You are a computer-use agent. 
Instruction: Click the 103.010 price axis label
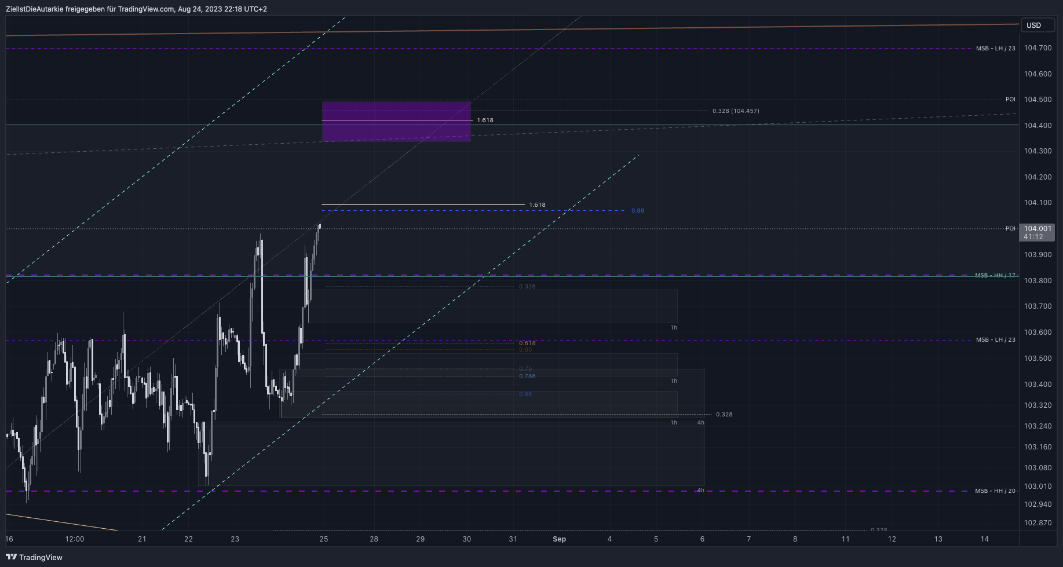(1038, 486)
